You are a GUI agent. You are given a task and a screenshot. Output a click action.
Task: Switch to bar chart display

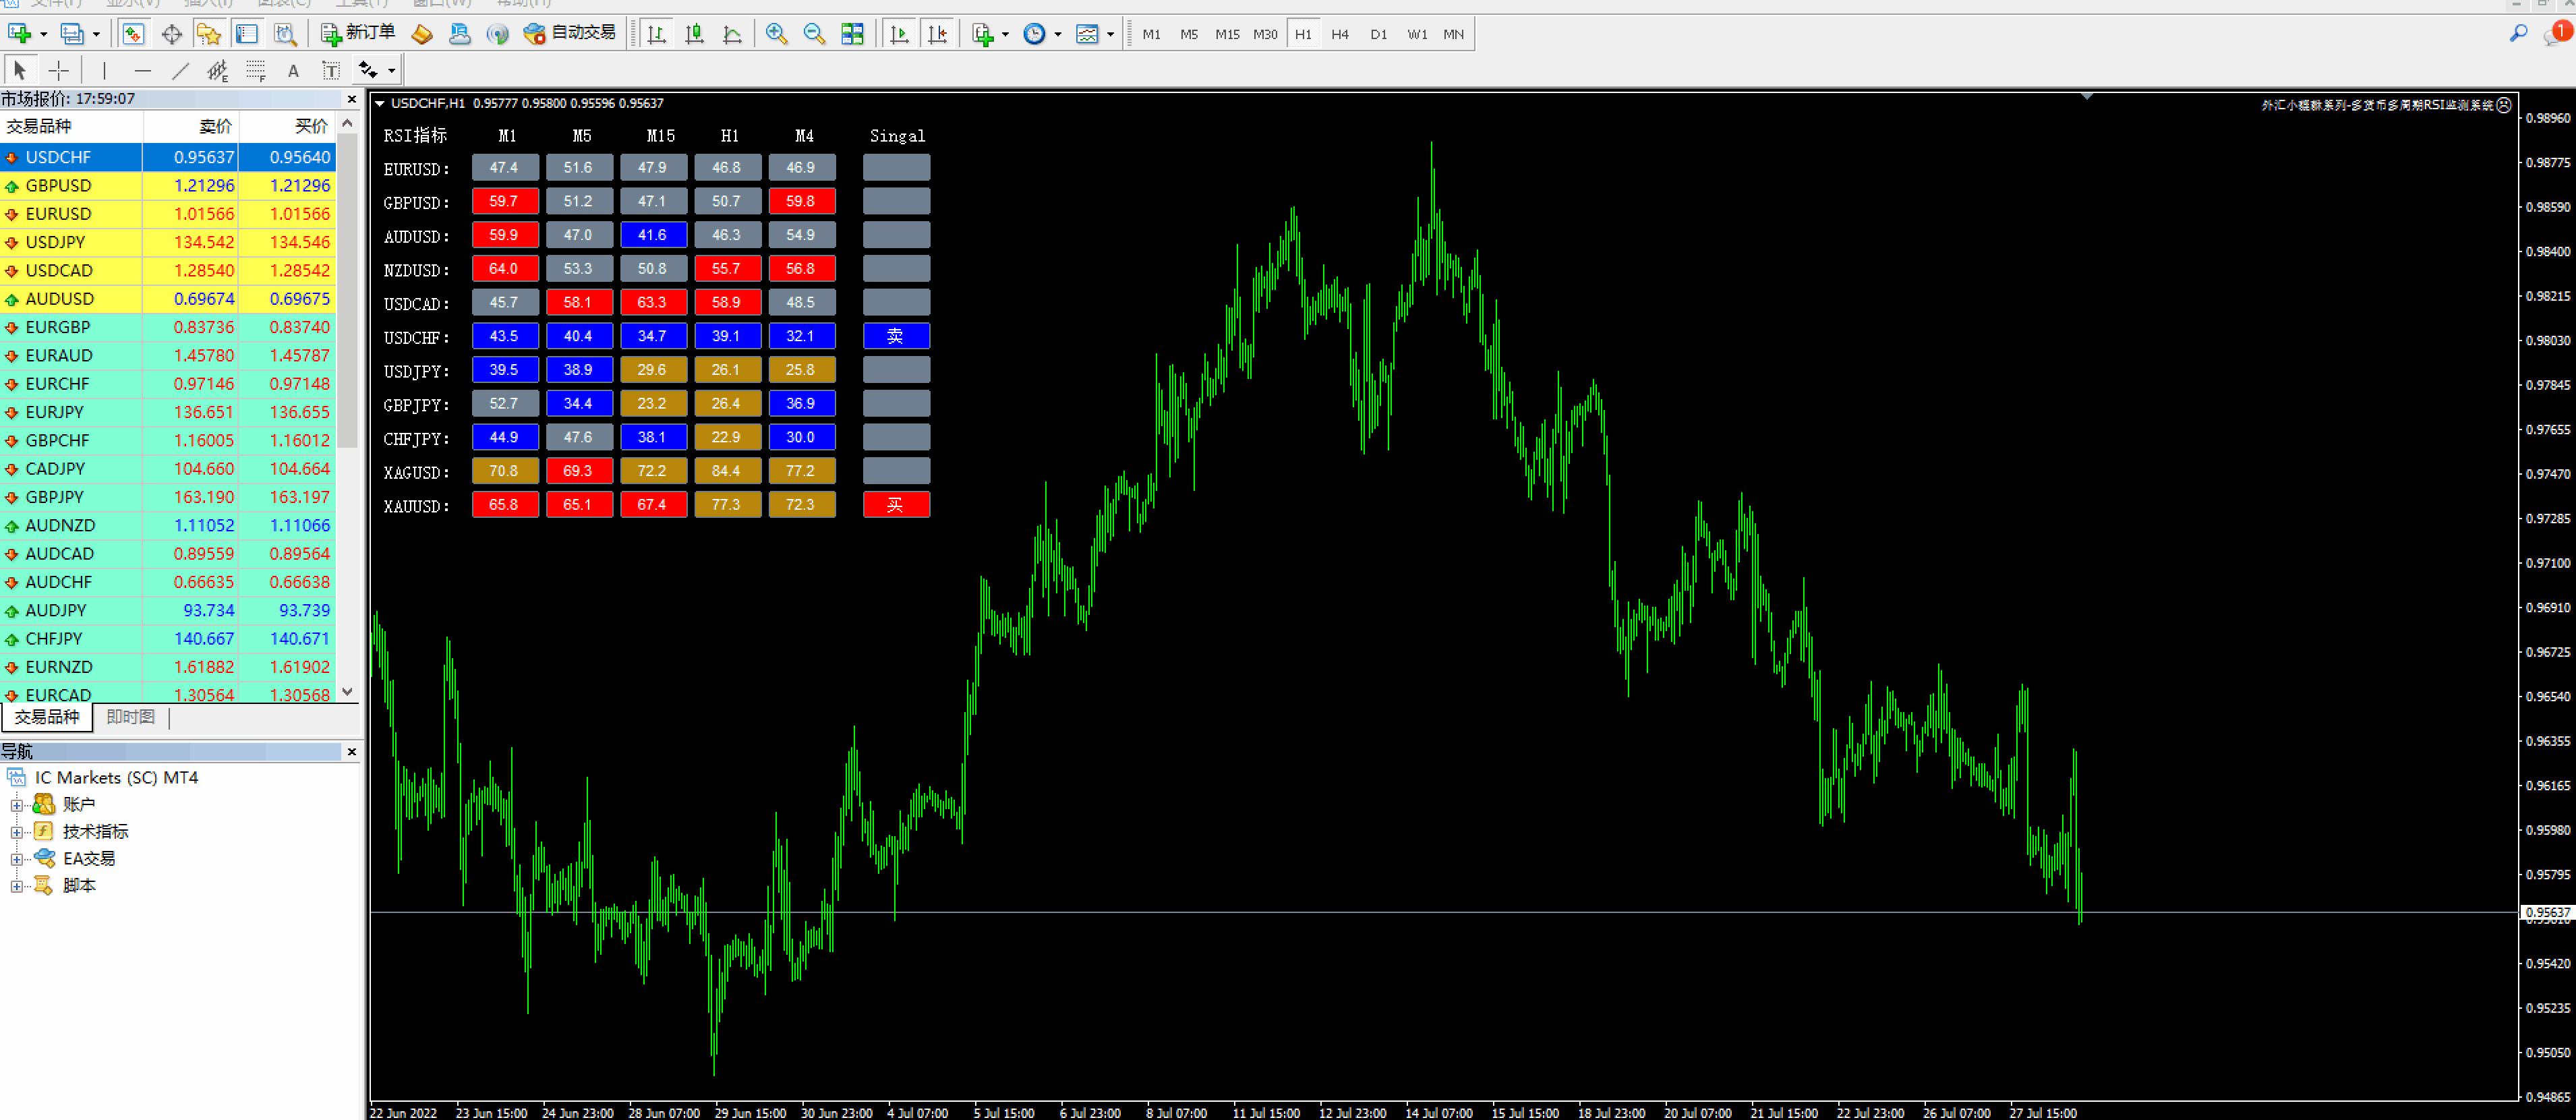click(x=656, y=34)
